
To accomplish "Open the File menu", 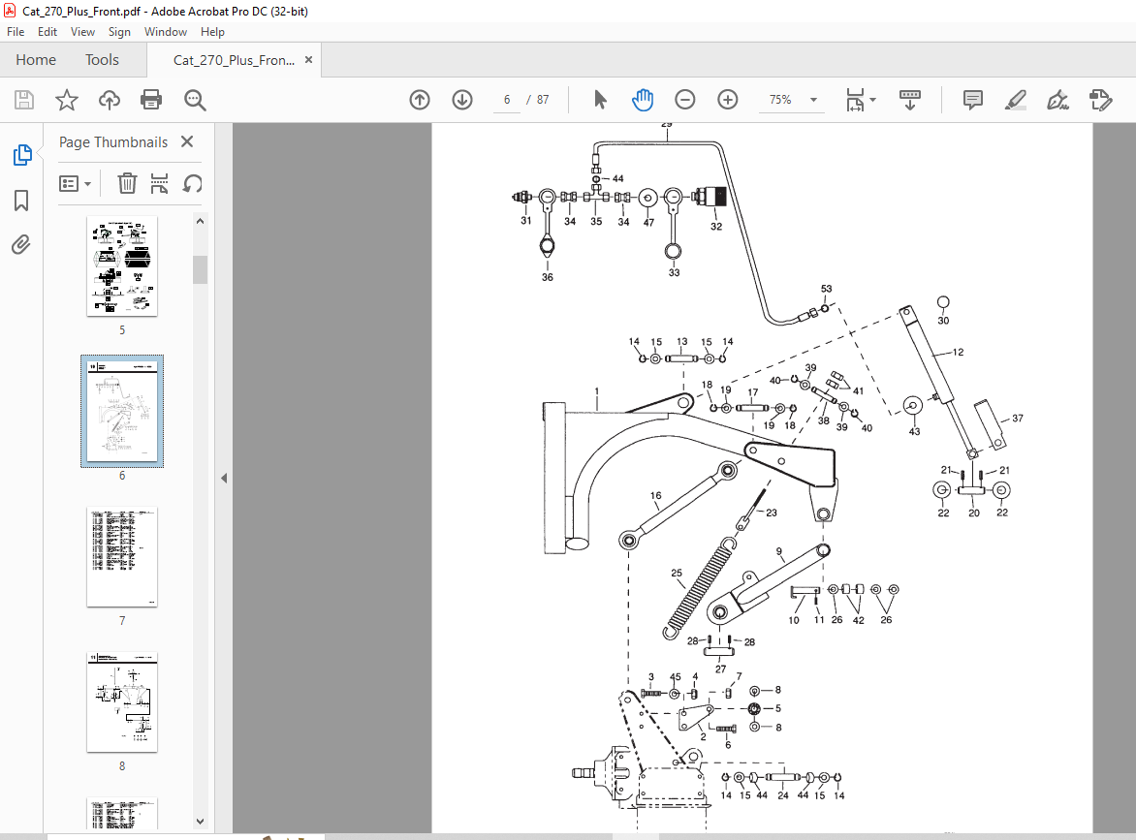I will tap(16, 32).
